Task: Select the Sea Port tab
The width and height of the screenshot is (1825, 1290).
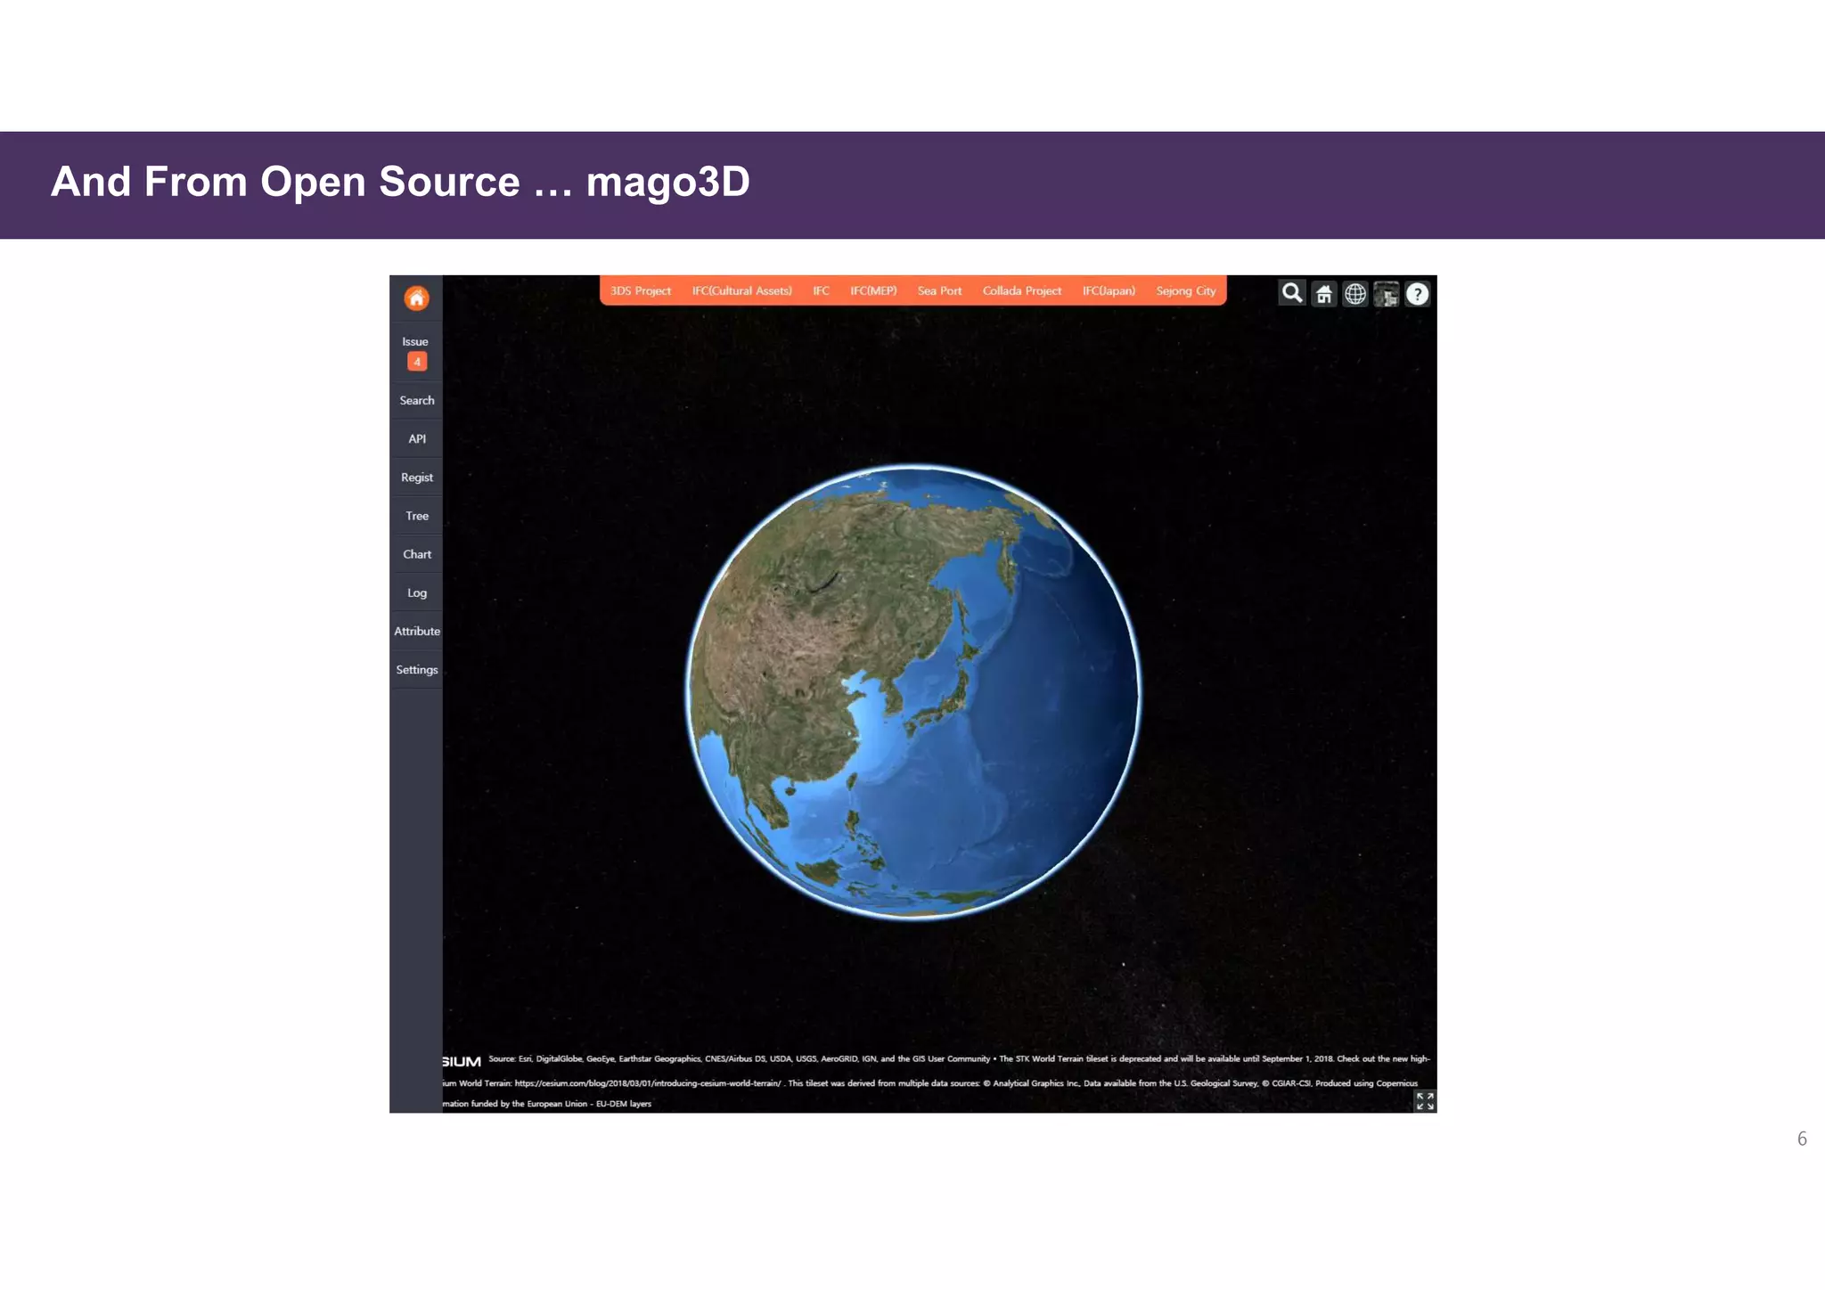Action: 939,291
